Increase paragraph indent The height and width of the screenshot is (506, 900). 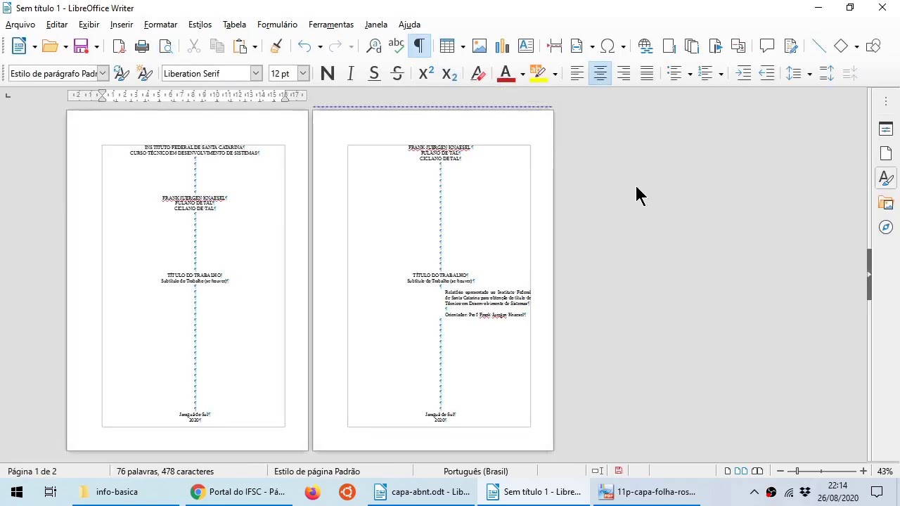743,74
